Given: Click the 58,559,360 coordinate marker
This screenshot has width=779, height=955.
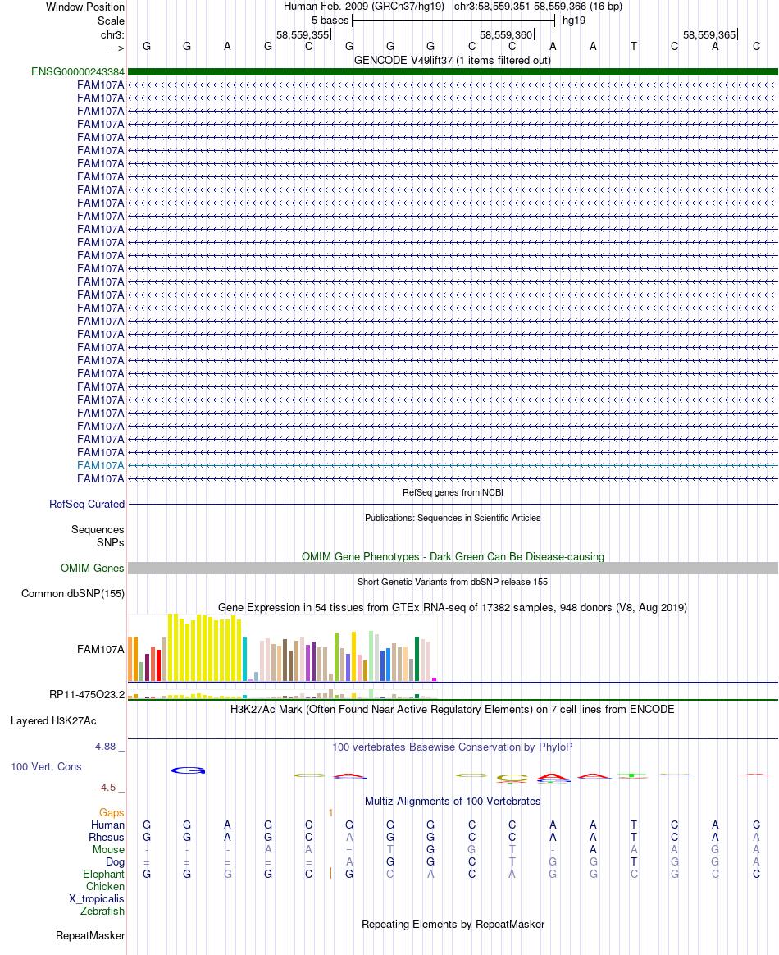Looking at the screenshot, I should [506, 34].
